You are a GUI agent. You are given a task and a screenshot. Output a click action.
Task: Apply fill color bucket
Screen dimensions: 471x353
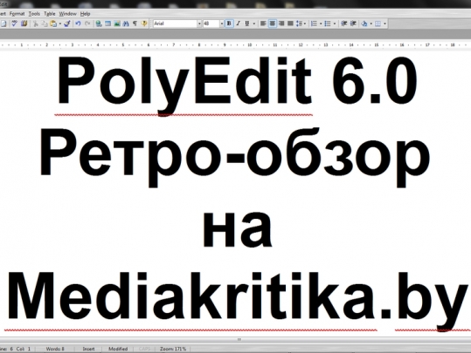coord(364,24)
